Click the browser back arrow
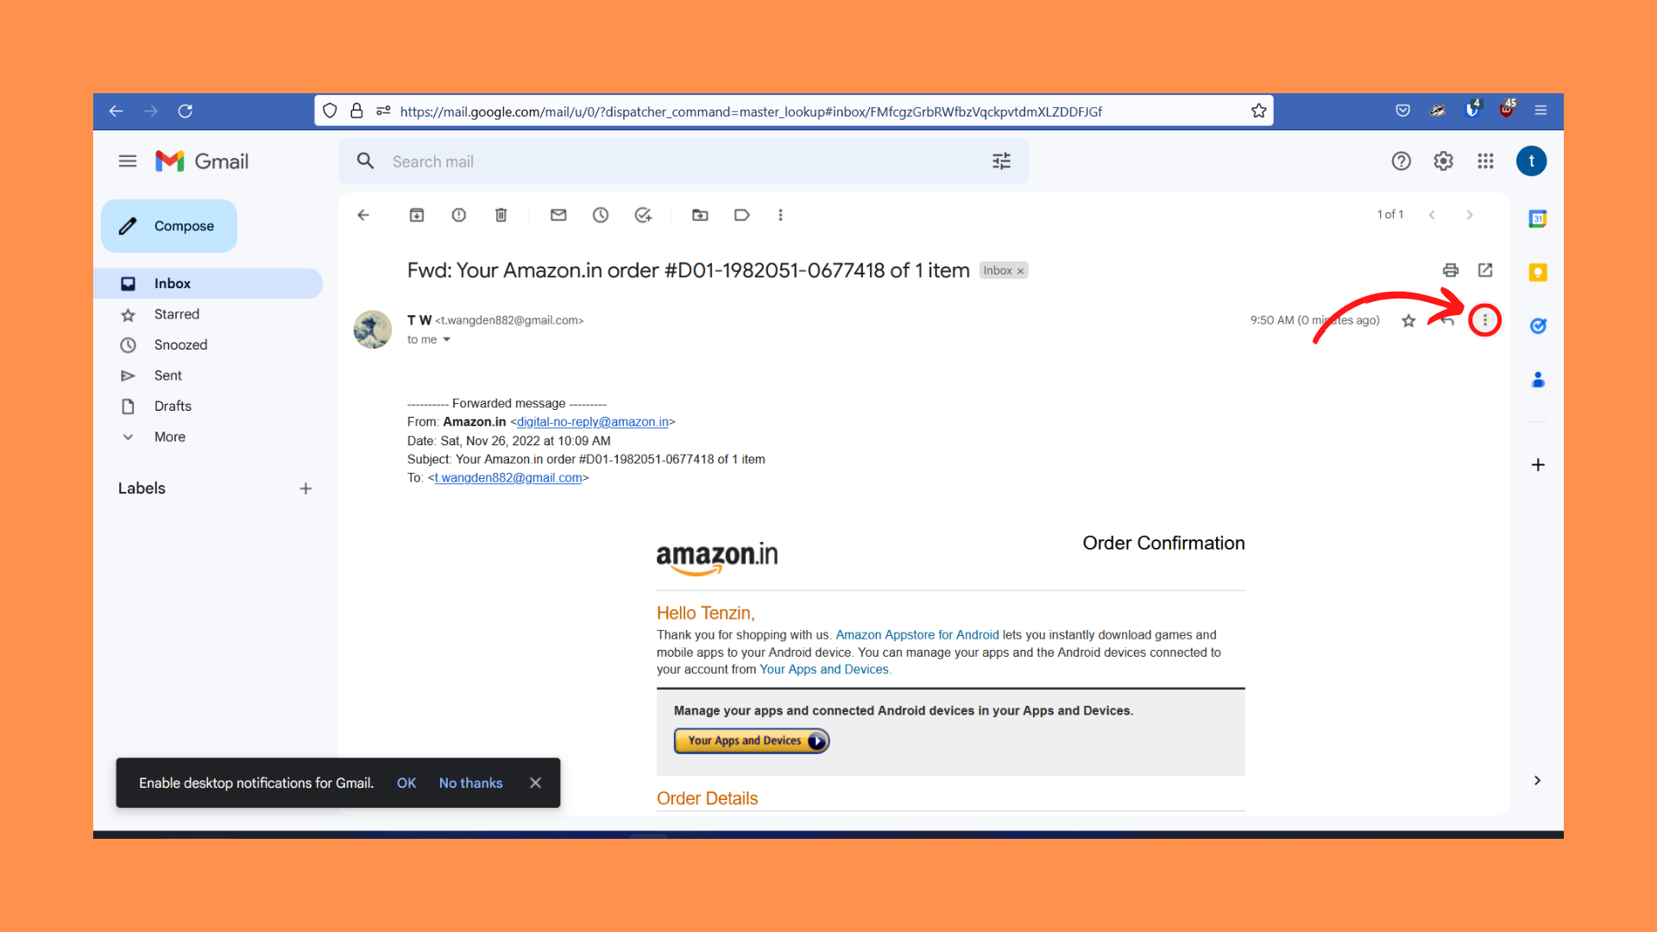Image resolution: width=1657 pixels, height=932 pixels. pyautogui.click(x=116, y=111)
